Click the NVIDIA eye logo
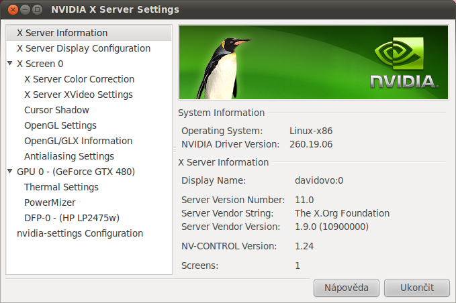 coord(399,54)
